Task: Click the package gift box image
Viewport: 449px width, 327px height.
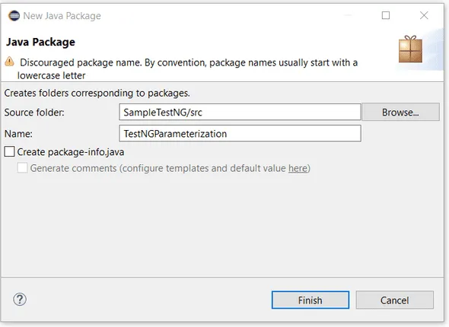Action: [x=410, y=49]
